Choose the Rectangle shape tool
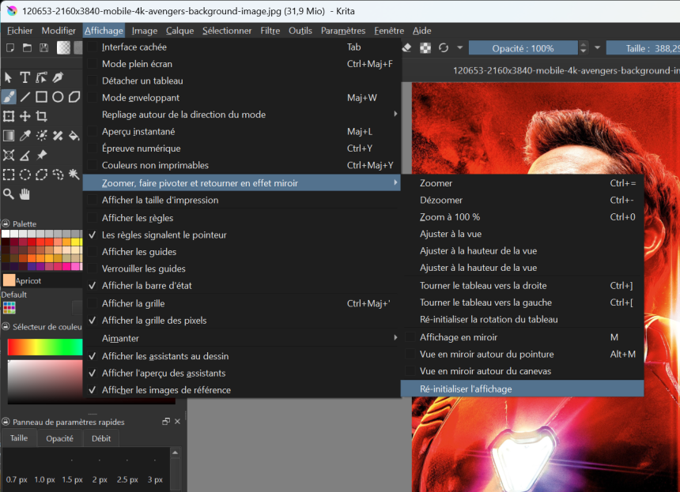This screenshot has width=680, height=492. [41, 97]
